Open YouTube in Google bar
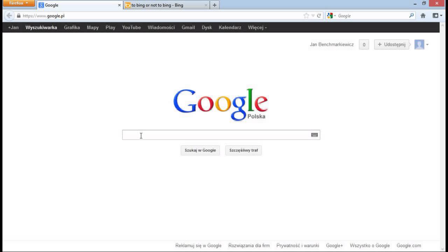The height and width of the screenshot is (252, 448). pos(131,27)
